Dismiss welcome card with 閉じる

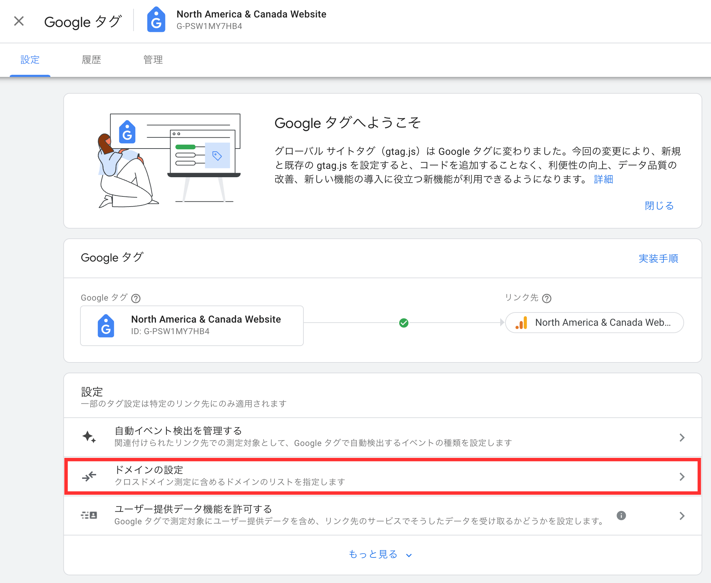pyautogui.click(x=659, y=206)
